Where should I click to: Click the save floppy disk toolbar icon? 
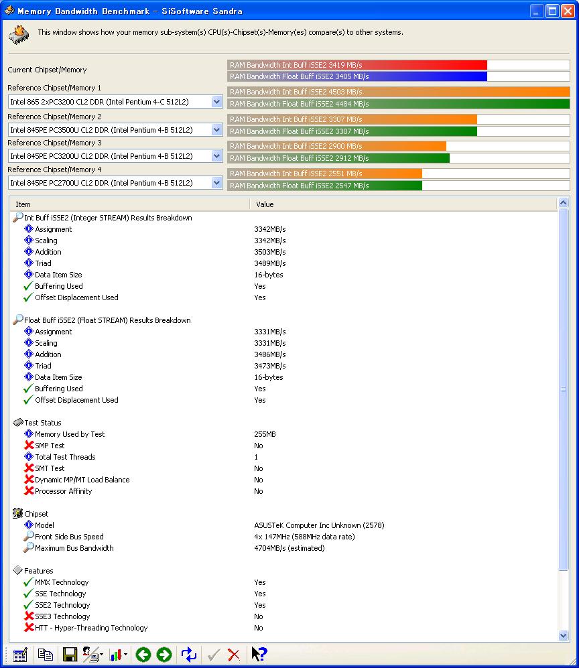pos(70,655)
